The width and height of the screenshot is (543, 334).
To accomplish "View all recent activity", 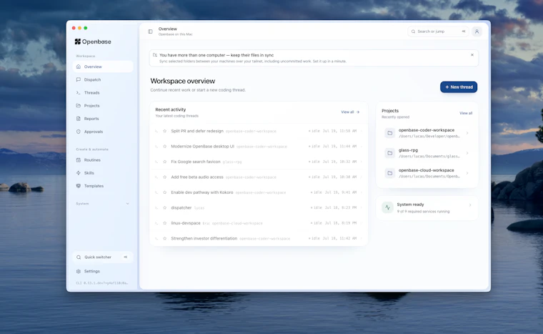I will 350,112.
